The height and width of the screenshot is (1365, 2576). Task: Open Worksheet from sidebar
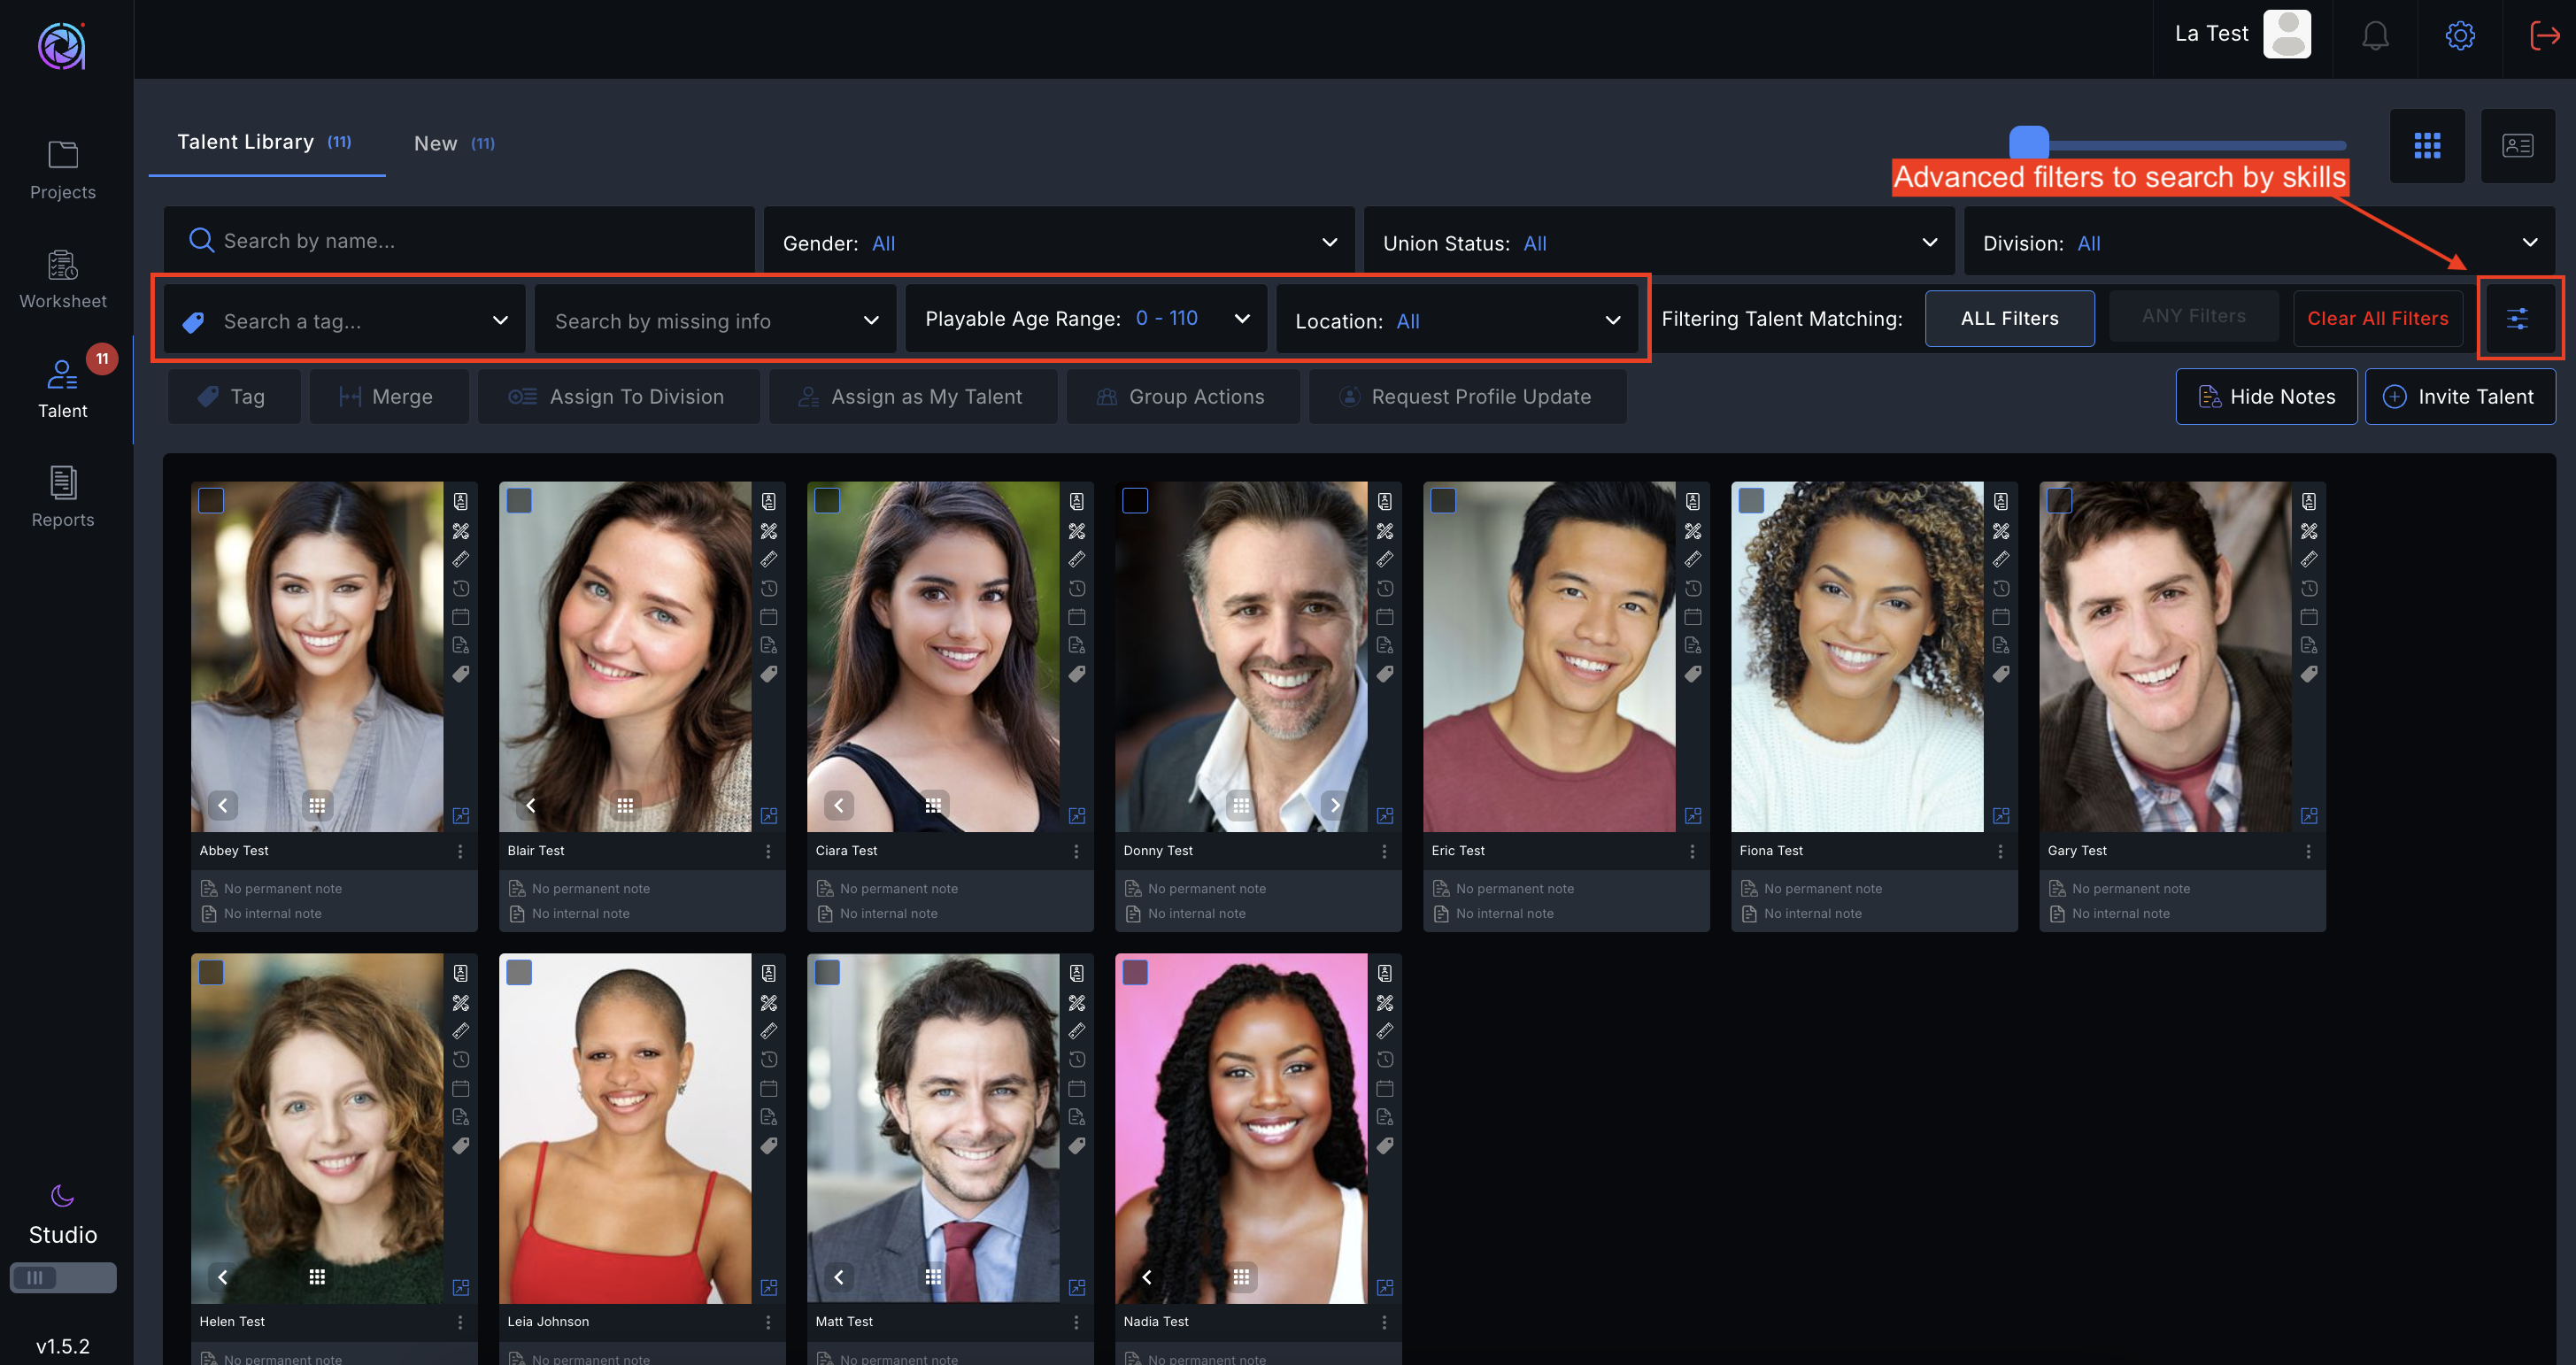click(x=63, y=279)
